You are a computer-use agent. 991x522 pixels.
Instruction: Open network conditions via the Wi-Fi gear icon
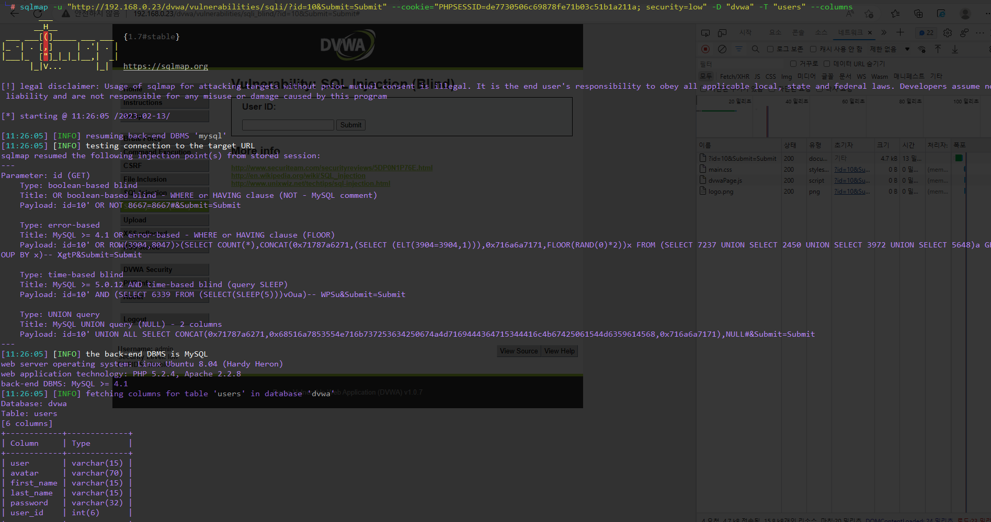pyautogui.click(x=922, y=49)
